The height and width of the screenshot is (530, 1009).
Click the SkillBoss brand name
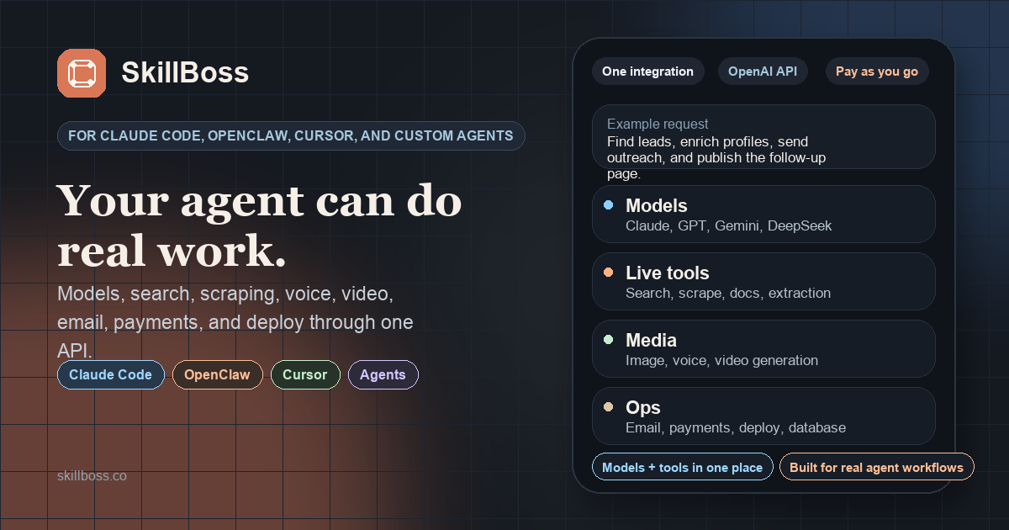click(185, 73)
